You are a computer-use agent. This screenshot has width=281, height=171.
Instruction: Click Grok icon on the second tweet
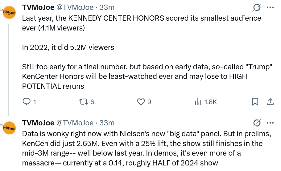[257, 123]
